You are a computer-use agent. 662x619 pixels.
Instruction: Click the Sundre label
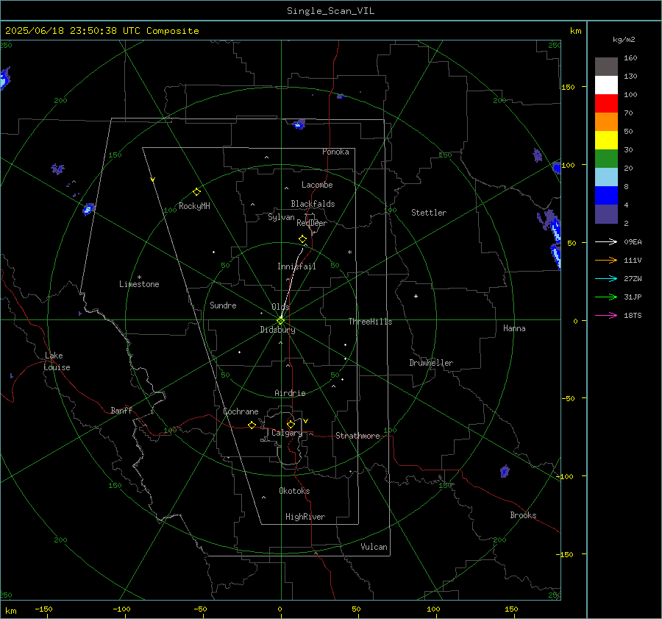(x=223, y=305)
